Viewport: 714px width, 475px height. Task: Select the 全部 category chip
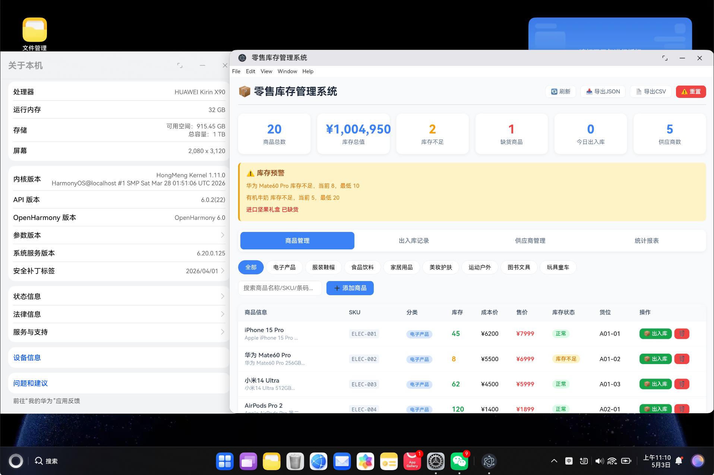251,267
